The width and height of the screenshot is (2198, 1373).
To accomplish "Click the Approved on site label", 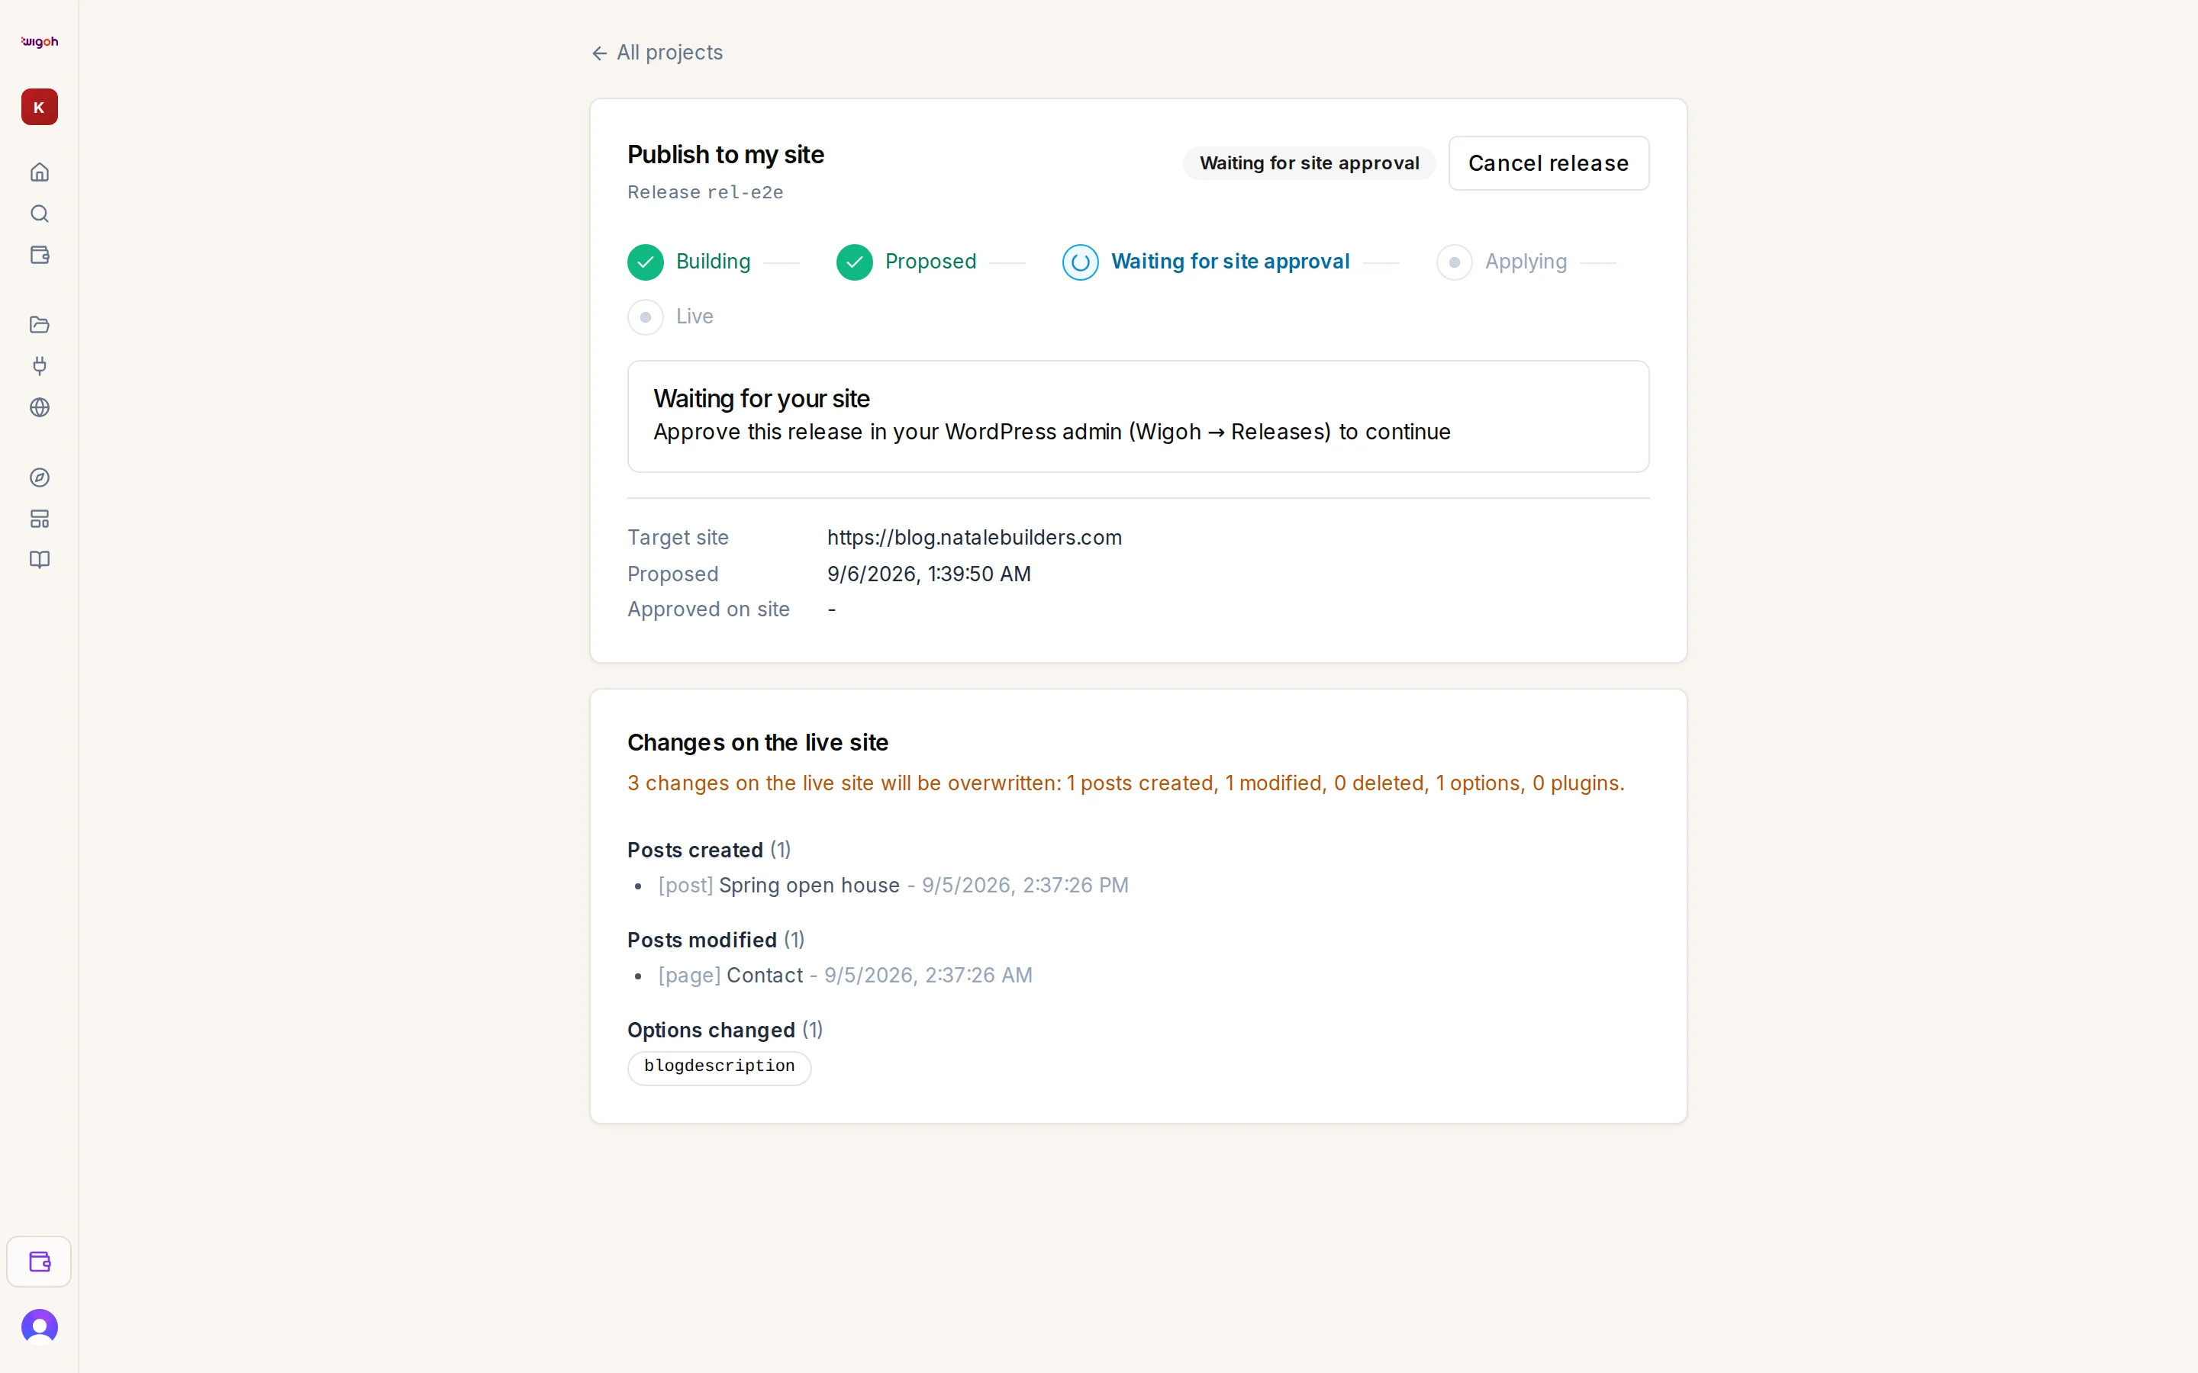I will (708, 609).
